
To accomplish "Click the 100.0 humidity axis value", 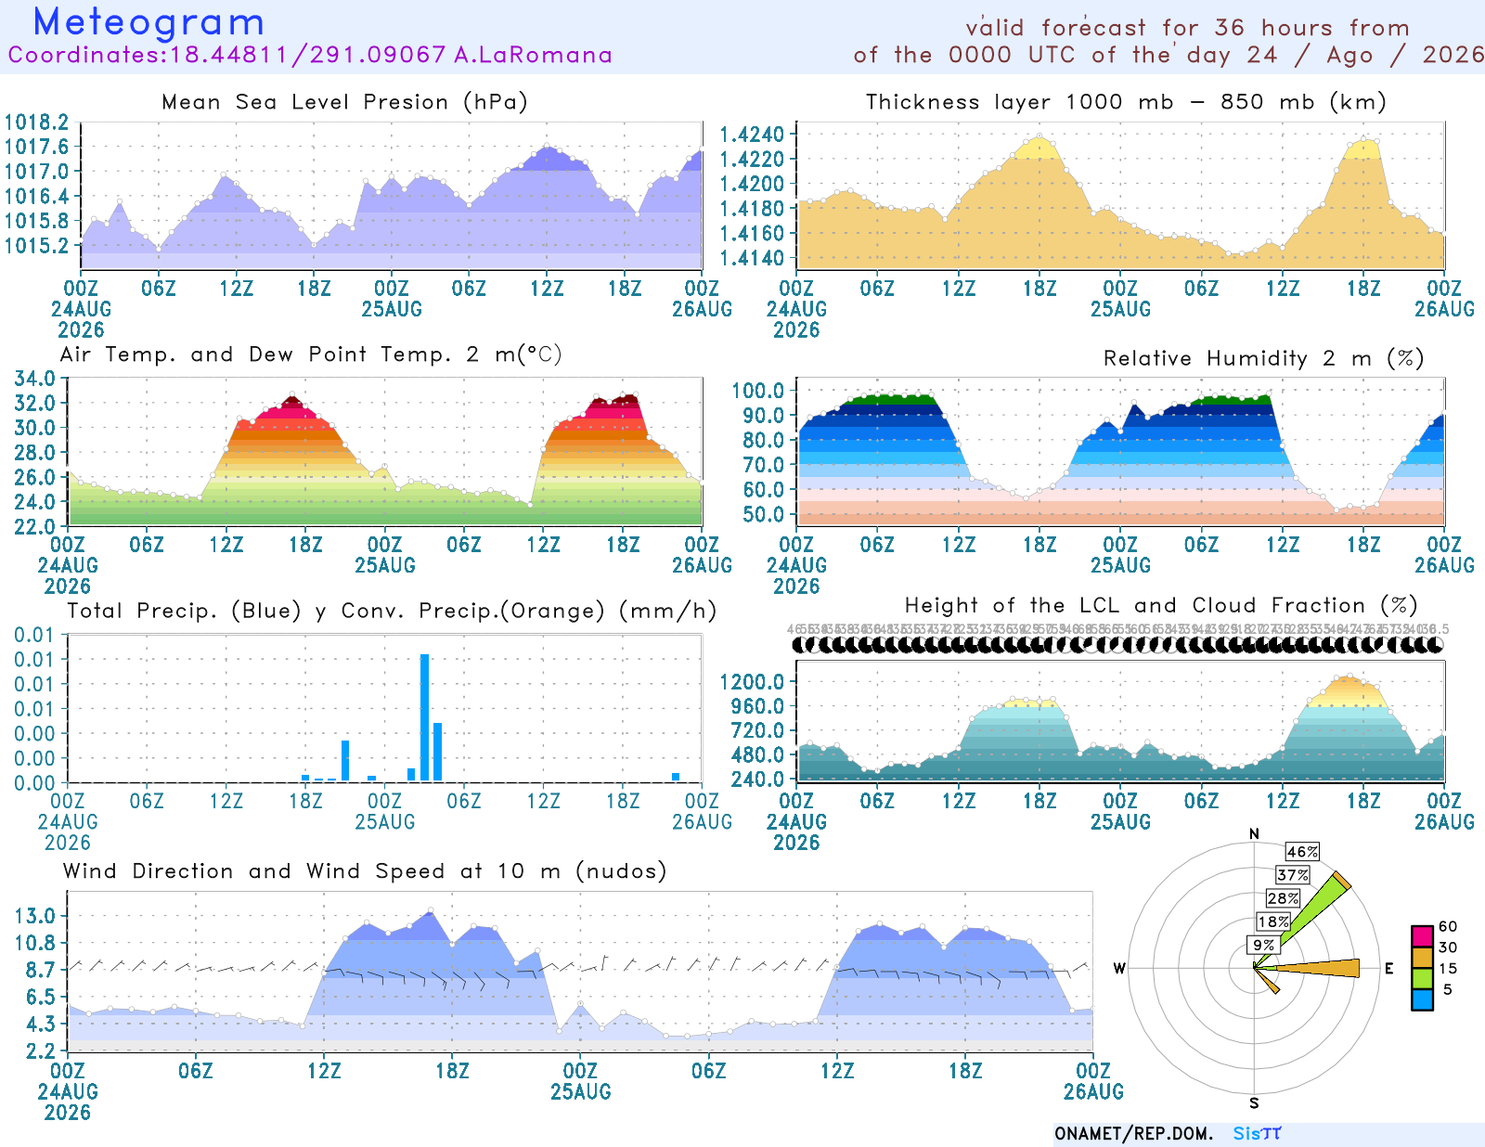I will pyautogui.click(x=758, y=391).
